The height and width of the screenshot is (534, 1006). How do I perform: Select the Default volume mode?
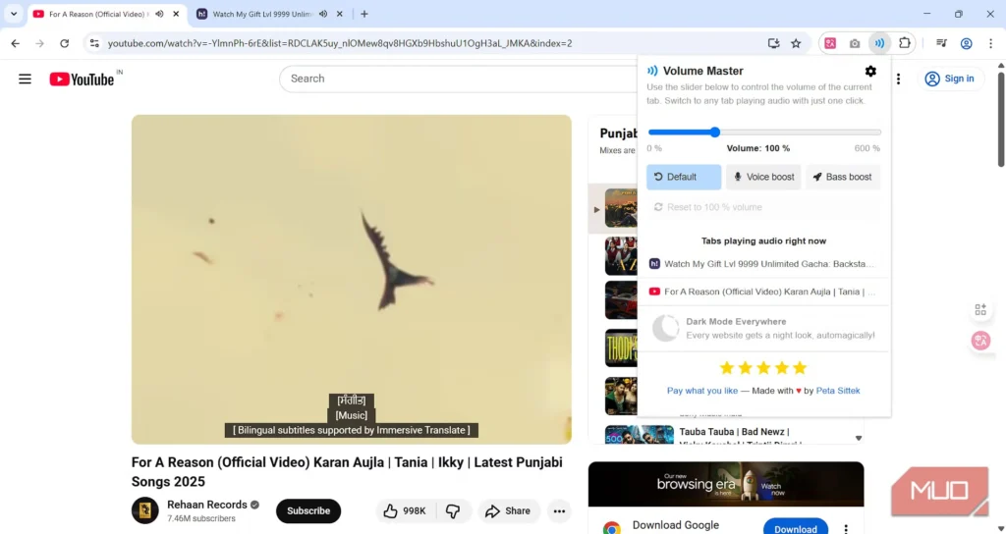pyautogui.click(x=684, y=177)
